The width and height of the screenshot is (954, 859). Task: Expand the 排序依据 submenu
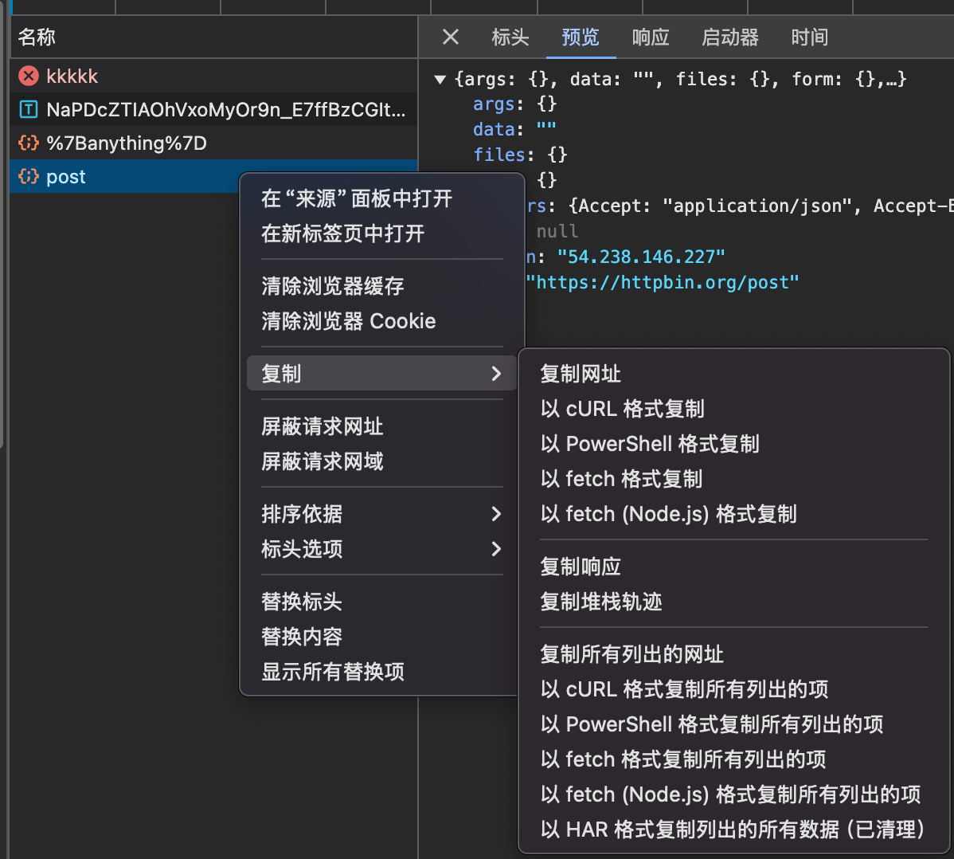[x=496, y=514]
